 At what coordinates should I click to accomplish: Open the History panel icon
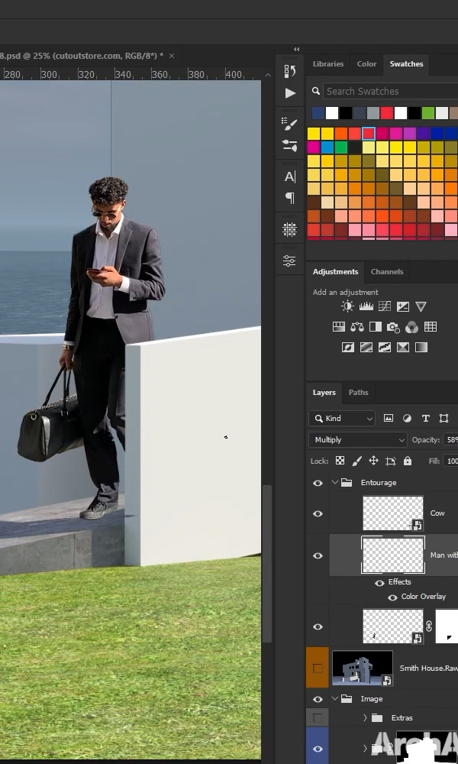[289, 71]
